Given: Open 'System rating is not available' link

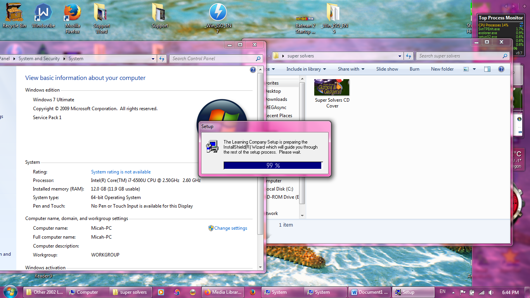Looking at the screenshot, I should (121, 172).
